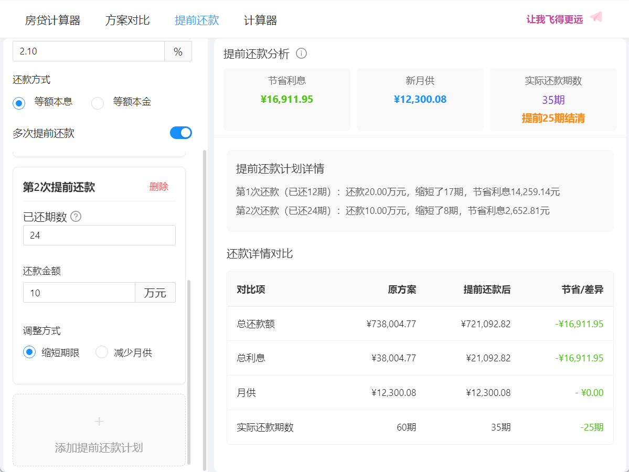Screen dimensions: 629x472
Task: Click the help icon next to 已还期数
Action: click(76, 217)
